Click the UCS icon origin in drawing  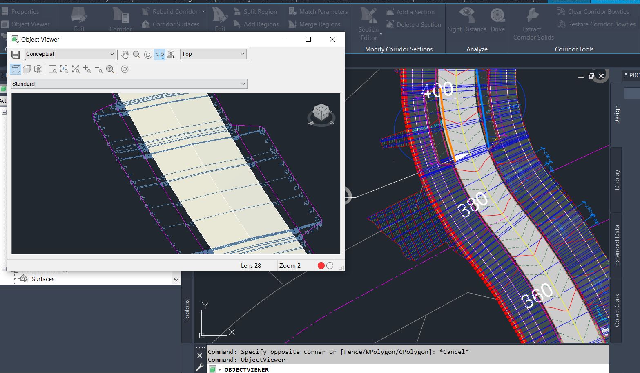click(x=202, y=335)
